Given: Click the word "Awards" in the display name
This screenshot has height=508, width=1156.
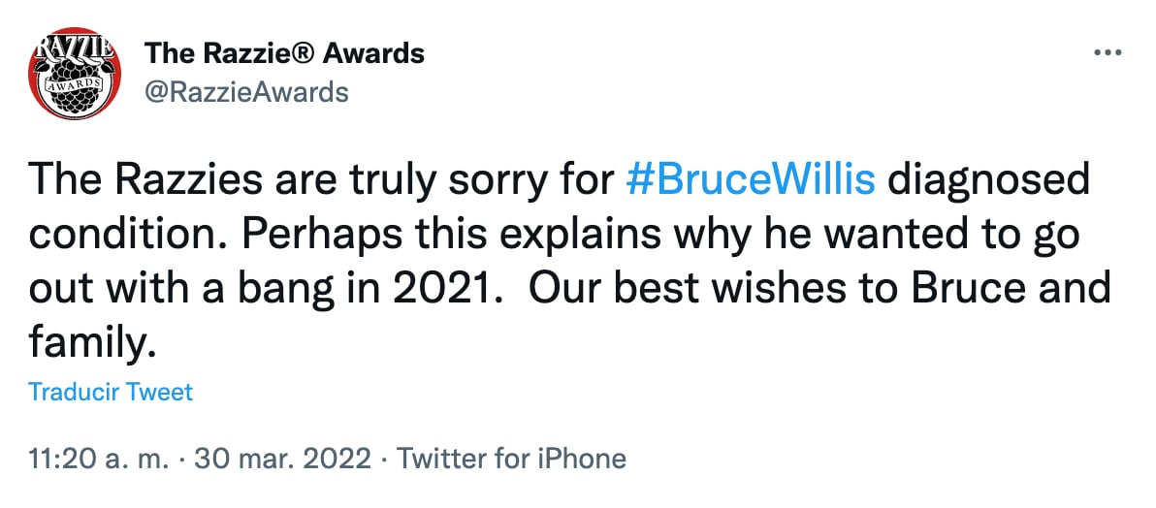Looking at the screenshot, I should [372, 53].
